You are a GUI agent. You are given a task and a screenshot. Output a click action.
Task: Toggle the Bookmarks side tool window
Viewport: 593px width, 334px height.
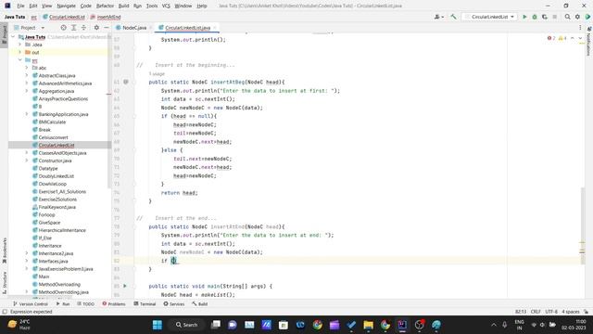click(x=5, y=250)
